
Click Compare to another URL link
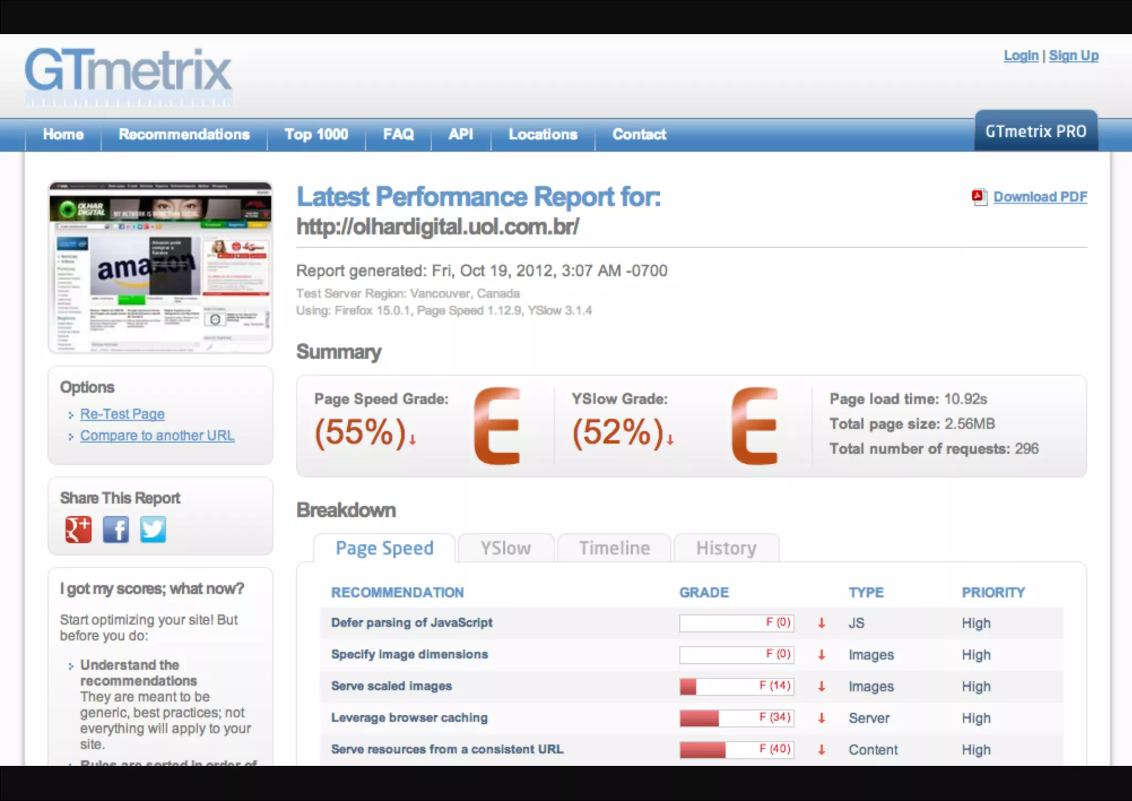pyautogui.click(x=157, y=436)
